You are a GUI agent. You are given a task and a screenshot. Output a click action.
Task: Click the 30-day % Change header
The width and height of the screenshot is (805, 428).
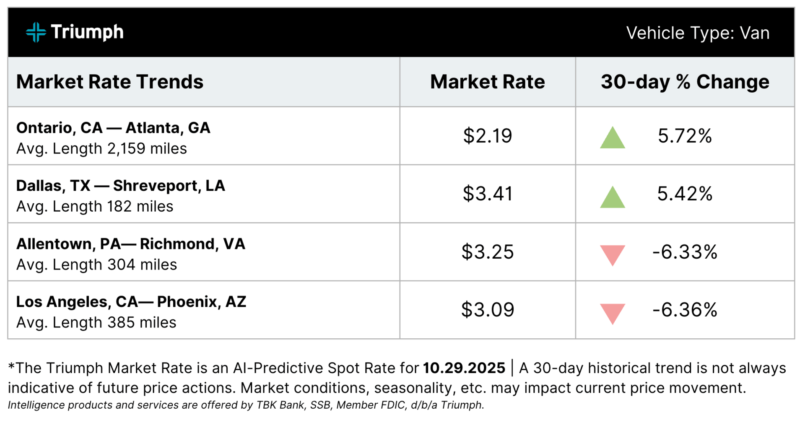tap(685, 81)
